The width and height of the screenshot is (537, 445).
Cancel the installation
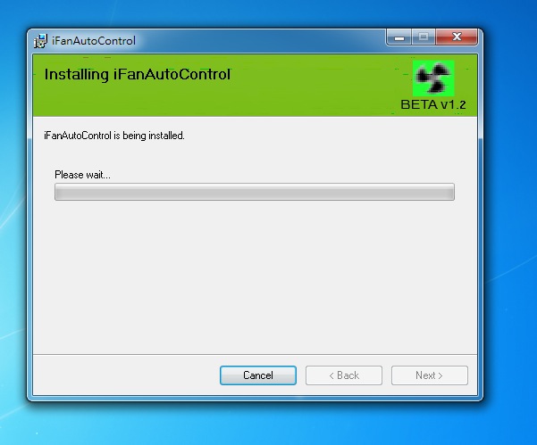pos(258,375)
